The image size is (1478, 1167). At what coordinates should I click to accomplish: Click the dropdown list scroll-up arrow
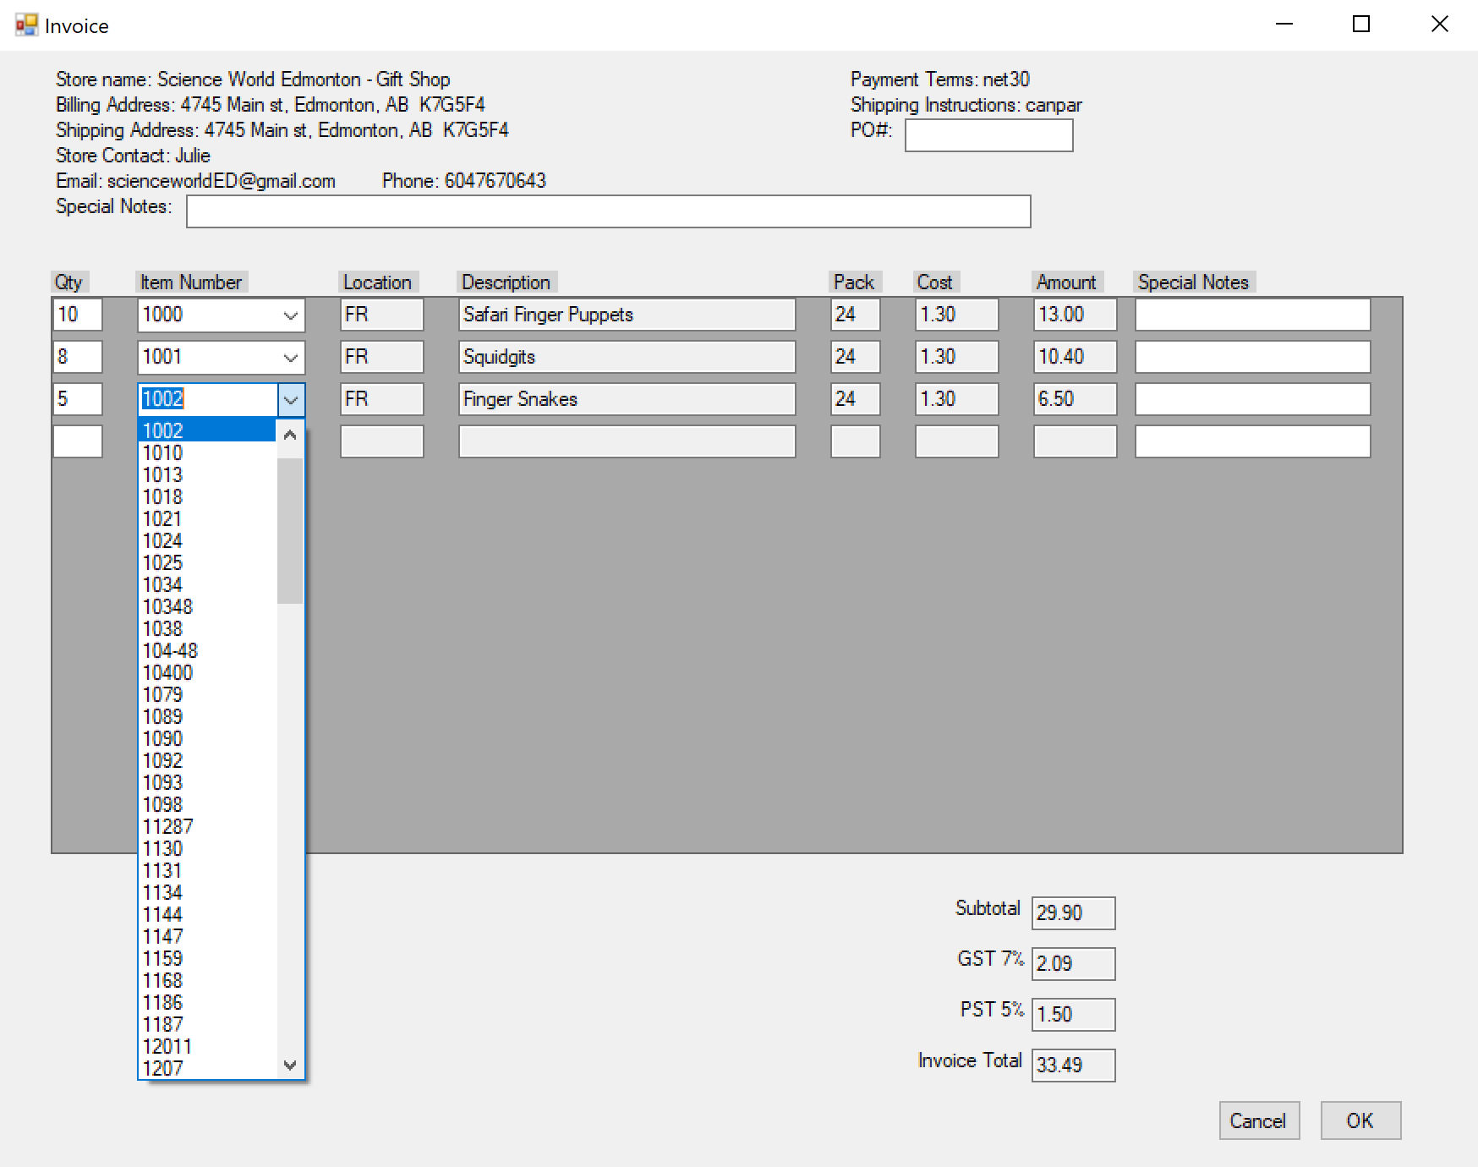[x=290, y=435]
